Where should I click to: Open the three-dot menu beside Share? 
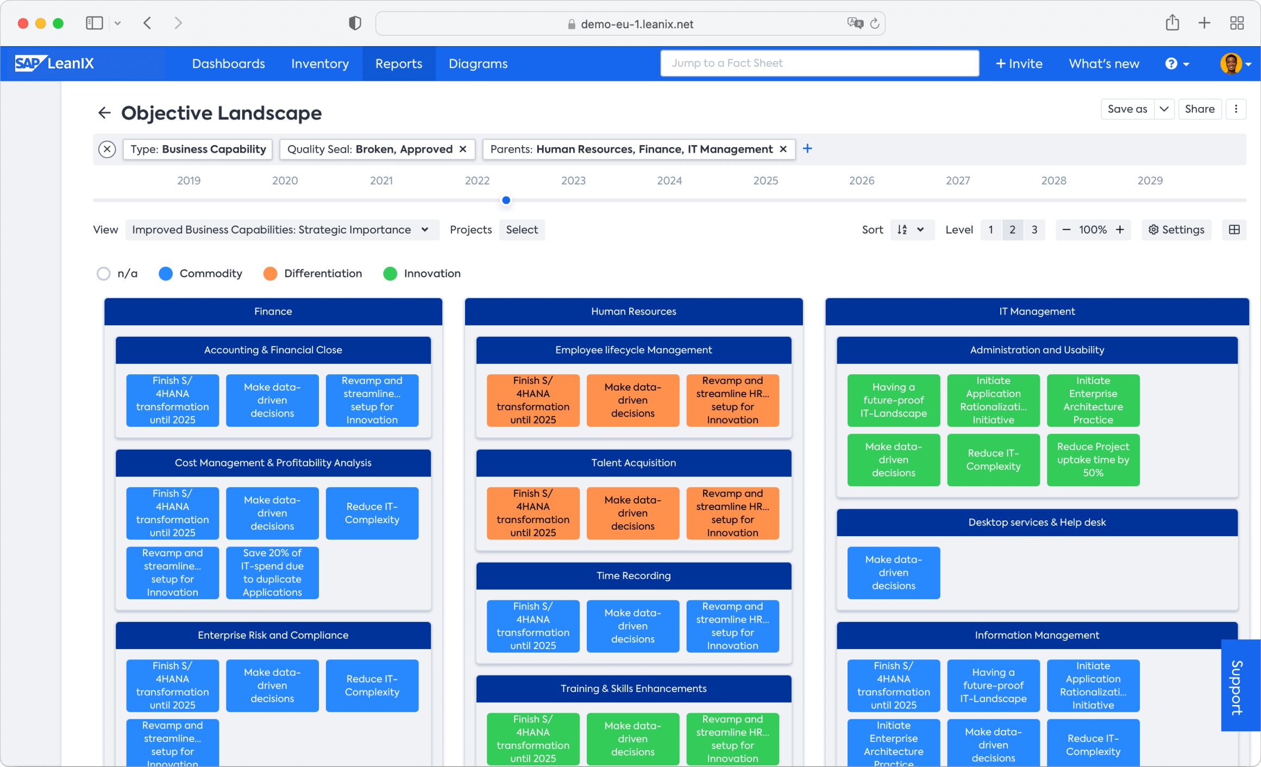[1237, 109]
